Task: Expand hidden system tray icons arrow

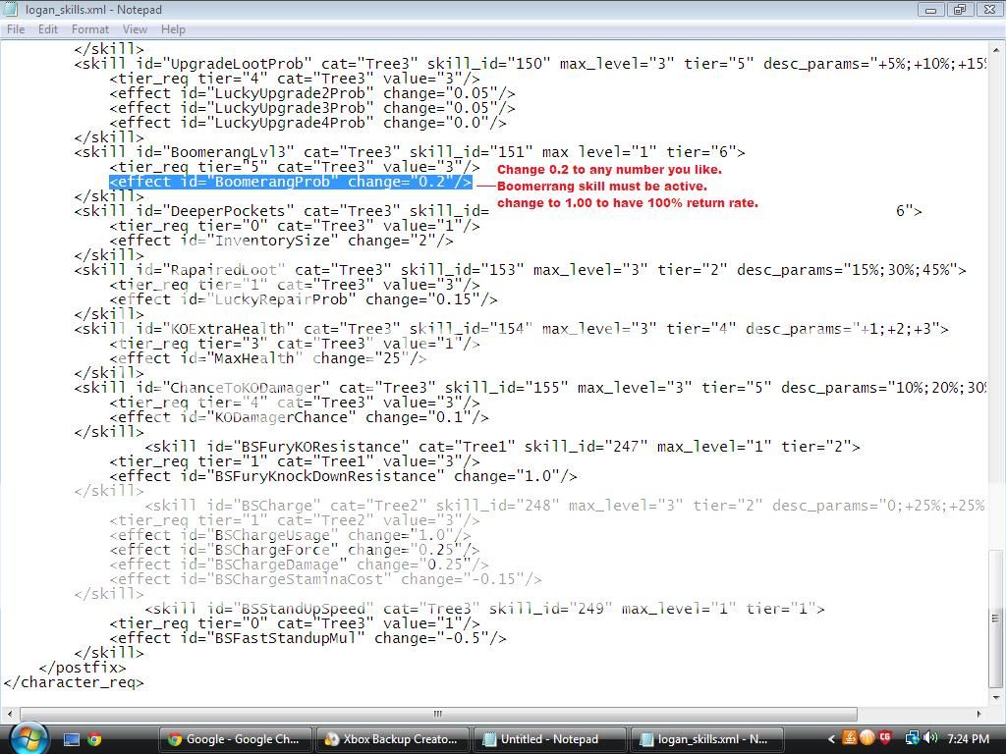Action: tap(832, 739)
